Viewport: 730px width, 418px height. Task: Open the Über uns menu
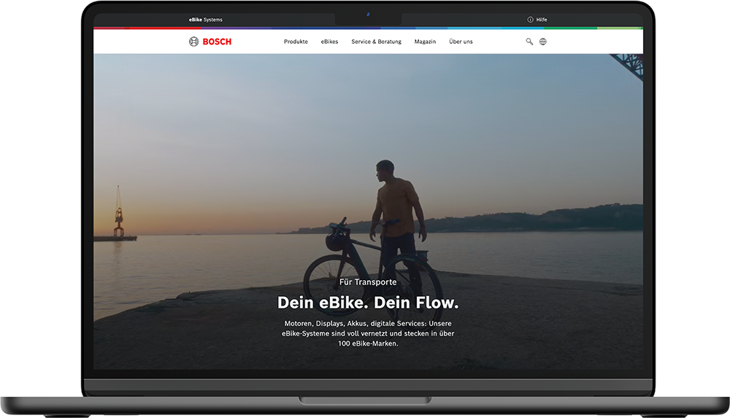461,42
